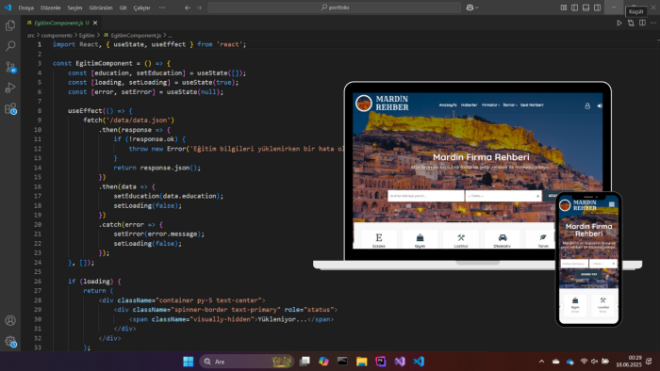Viewport: 660px width, 371px height.
Task: Toggle the primary sidebar visibility
Action: click(x=574, y=8)
